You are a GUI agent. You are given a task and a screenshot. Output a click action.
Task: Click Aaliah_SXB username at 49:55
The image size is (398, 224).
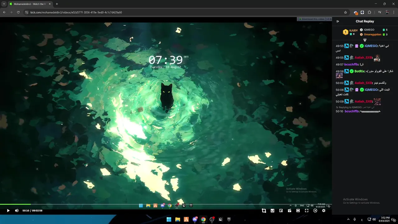(x=363, y=58)
